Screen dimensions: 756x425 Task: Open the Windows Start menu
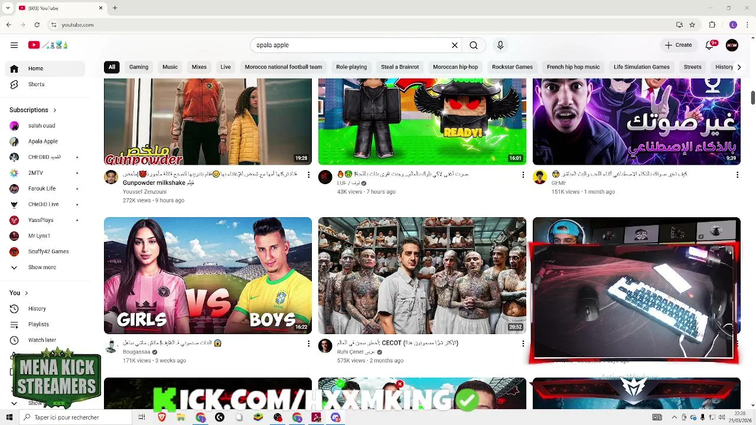[9, 417]
